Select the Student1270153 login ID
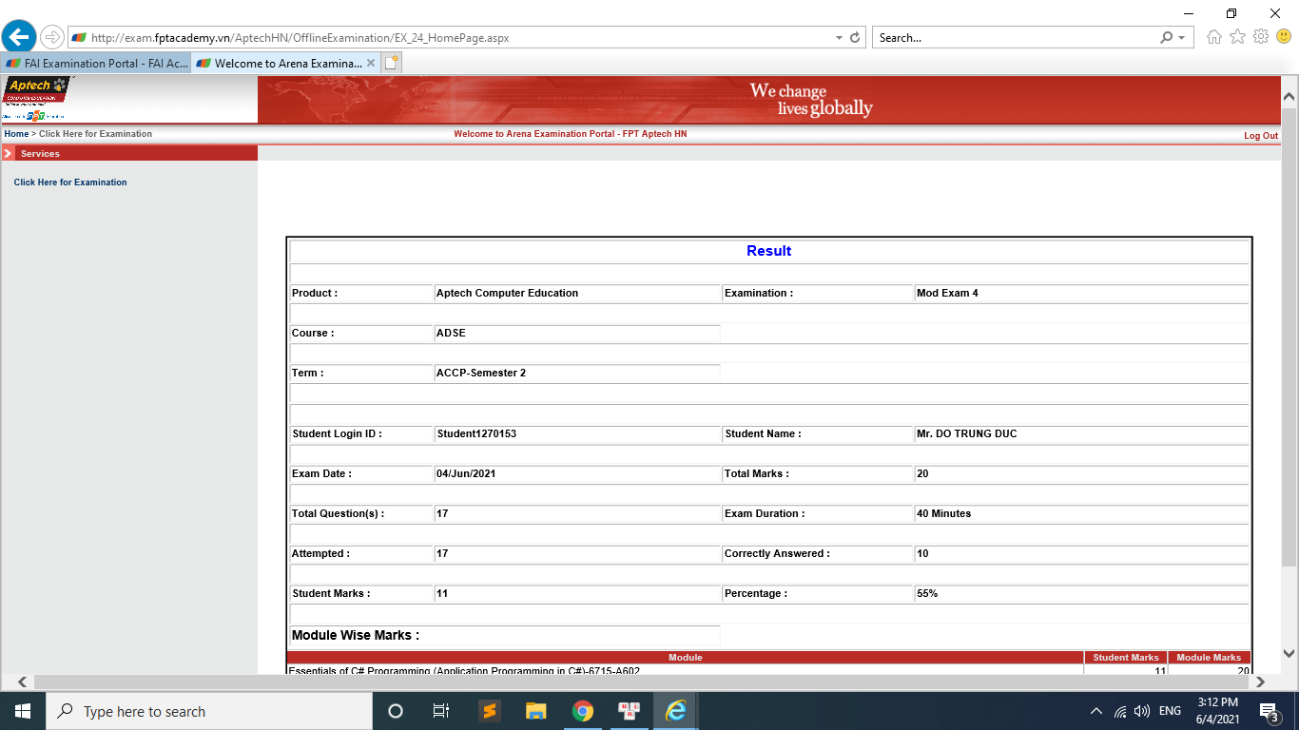This screenshot has width=1299, height=730. [476, 433]
